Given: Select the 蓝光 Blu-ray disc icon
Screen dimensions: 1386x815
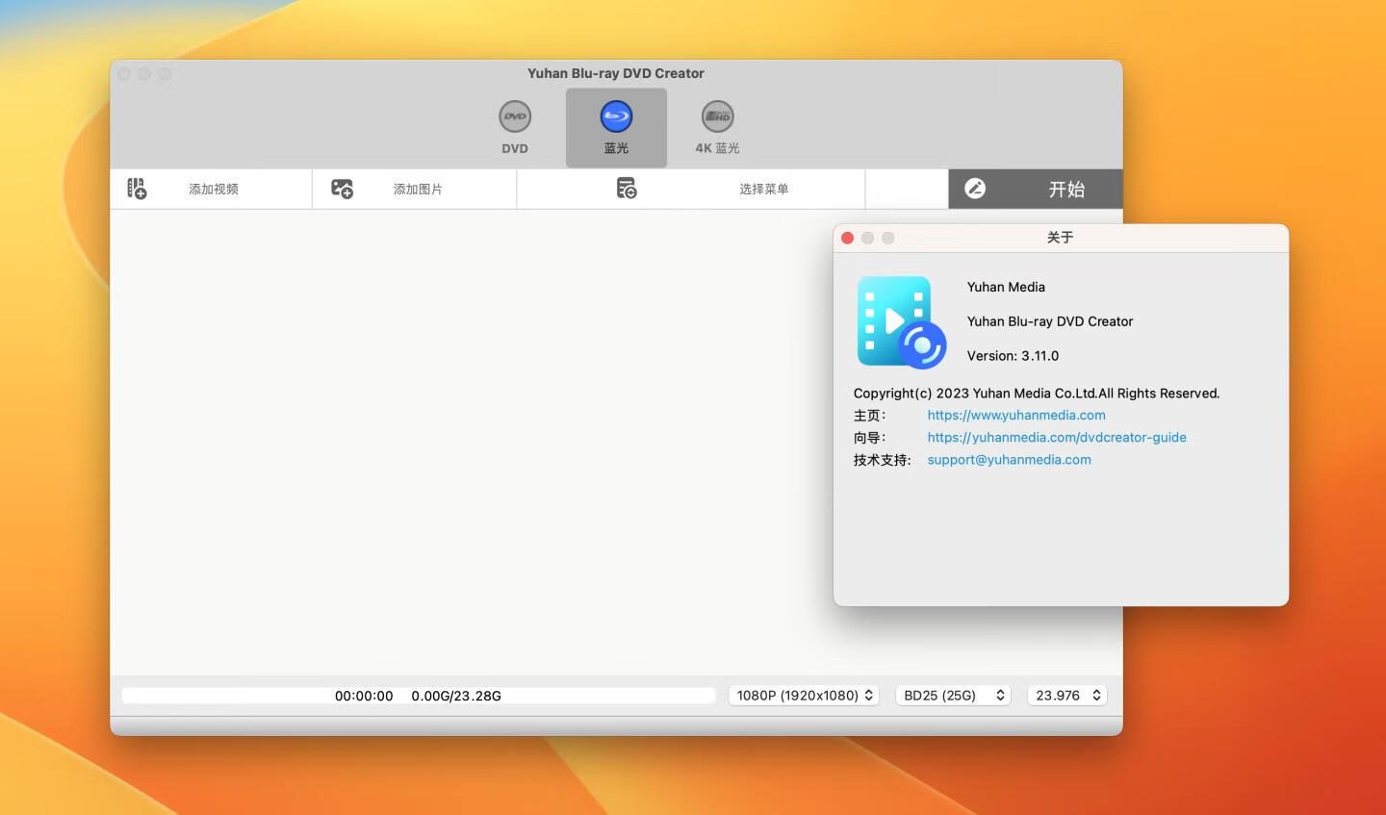Looking at the screenshot, I should pos(616,117).
